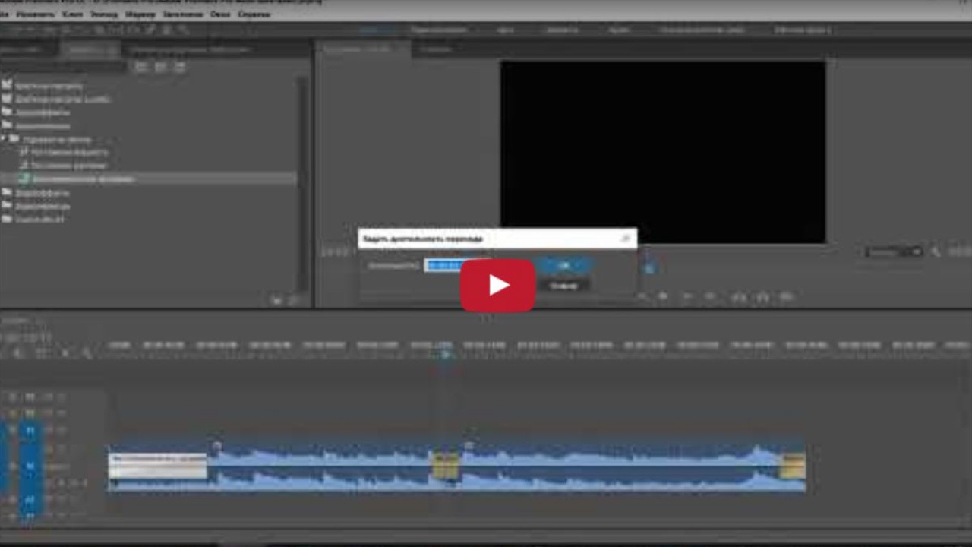Click the blue playhead marker on timeline ruler
This screenshot has width=972, height=547.
click(x=446, y=354)
